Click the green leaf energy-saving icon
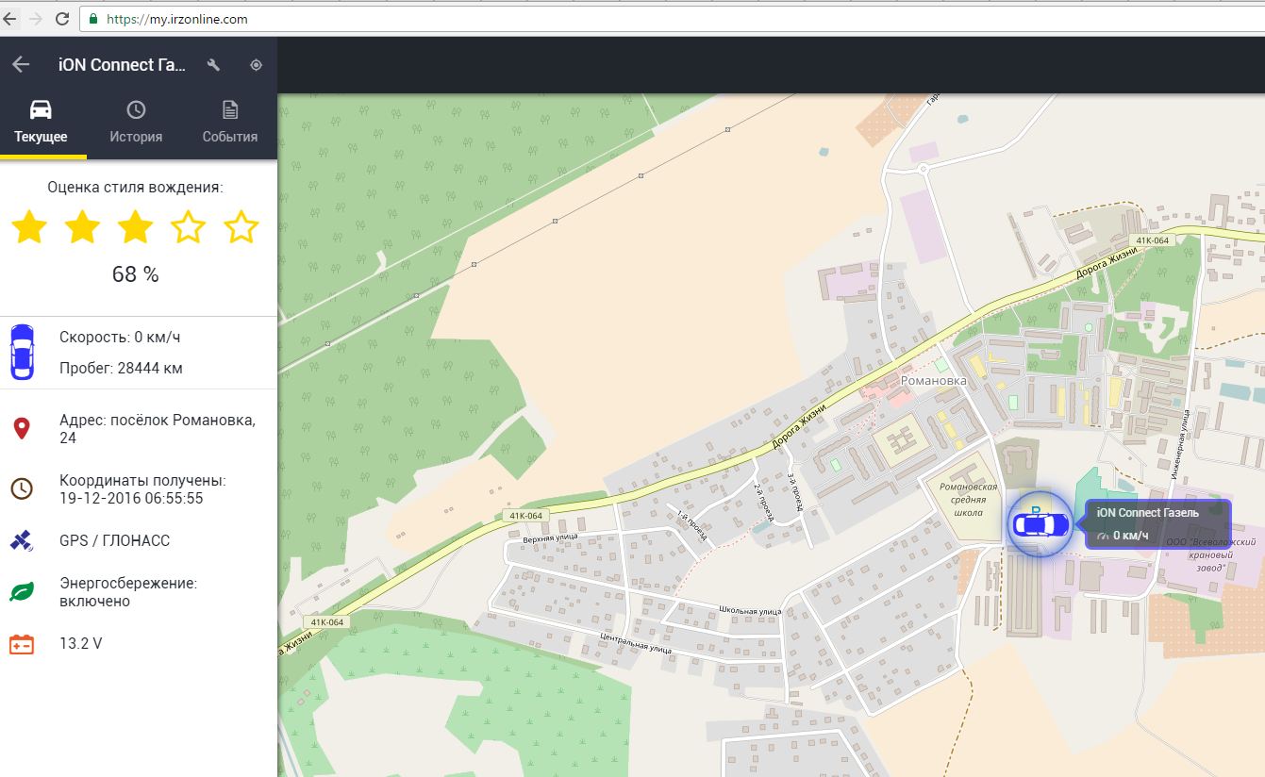The height and width of the screenshot is (777, 1265). [x=21, y=592]
